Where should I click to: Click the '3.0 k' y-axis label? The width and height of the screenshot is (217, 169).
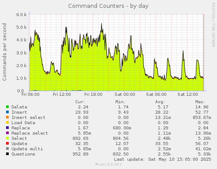[x=21, y=53]
